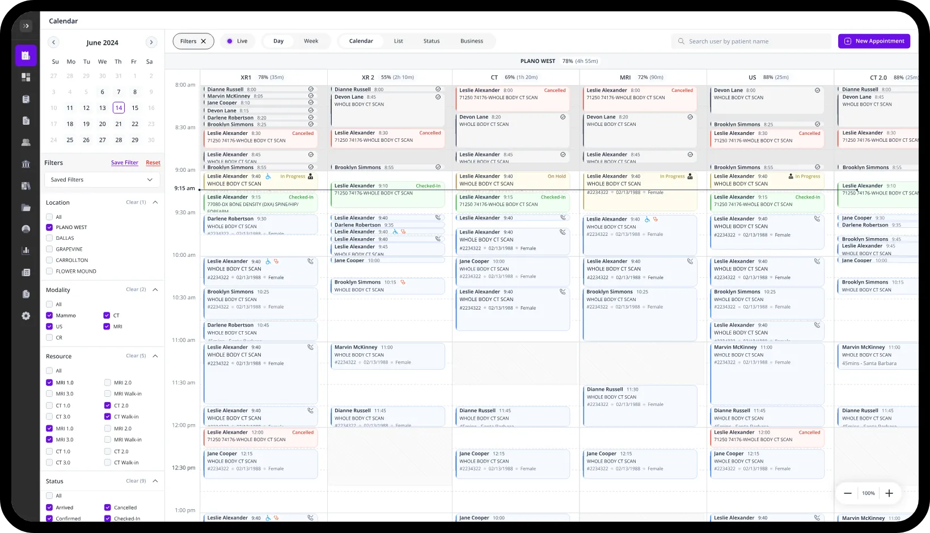Click the New Appointment button

pyautogui.click(x=874, y=41)
